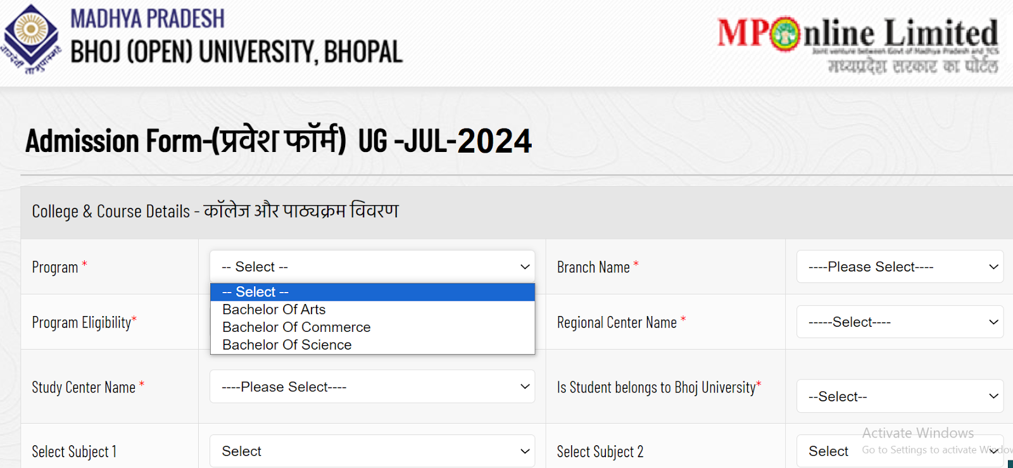The height and width of the screenshot is (468, 1013).
Task: Click the Select Subject 1 chevron arrow
Action: pyautogui.click(x=525, y=451)
